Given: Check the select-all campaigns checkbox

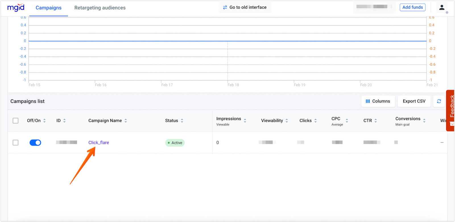Looking at the screenshot, I should pyautogui.click(x=16, y=121).
